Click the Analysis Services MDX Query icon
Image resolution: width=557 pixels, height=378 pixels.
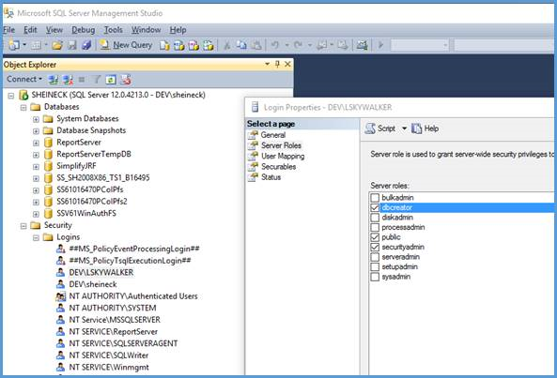[178, 45]
